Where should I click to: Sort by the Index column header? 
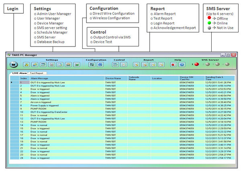coord(25,78)
